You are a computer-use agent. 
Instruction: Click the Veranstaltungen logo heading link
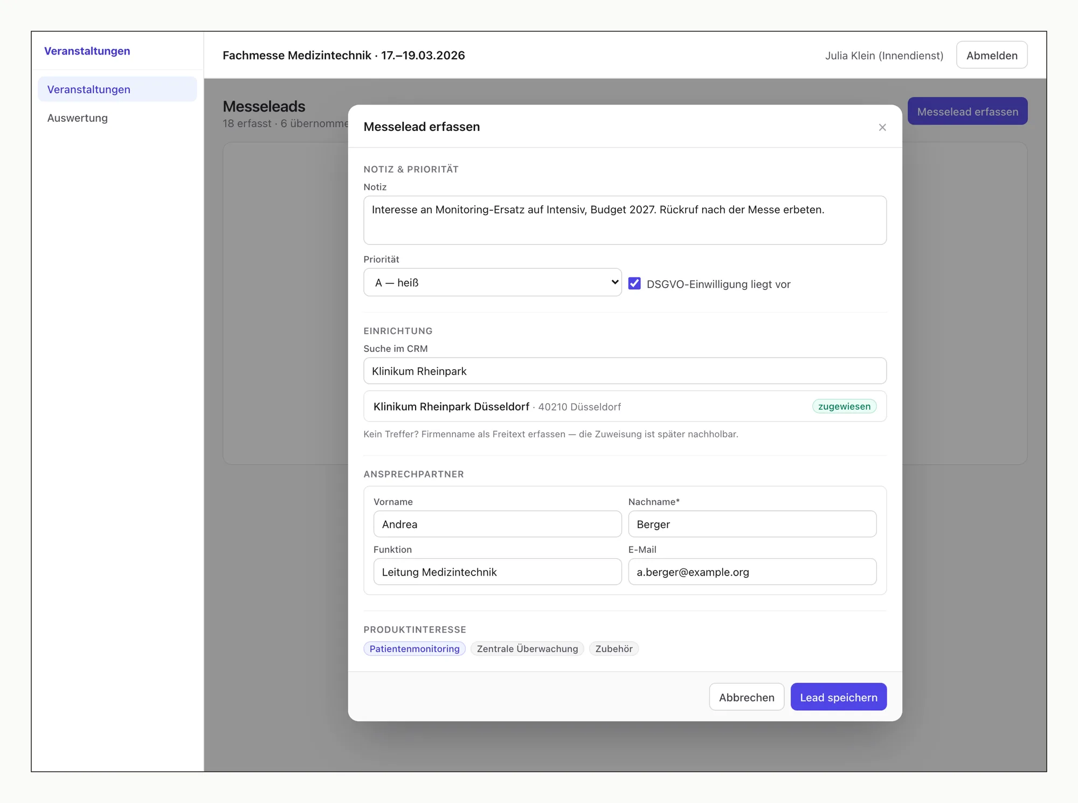click(87, 51)
